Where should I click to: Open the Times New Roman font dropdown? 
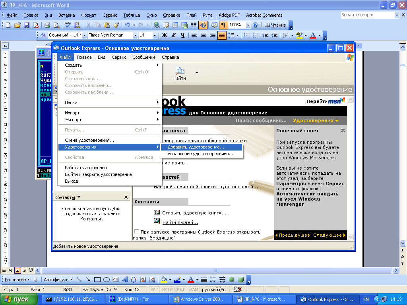[135, 35]
